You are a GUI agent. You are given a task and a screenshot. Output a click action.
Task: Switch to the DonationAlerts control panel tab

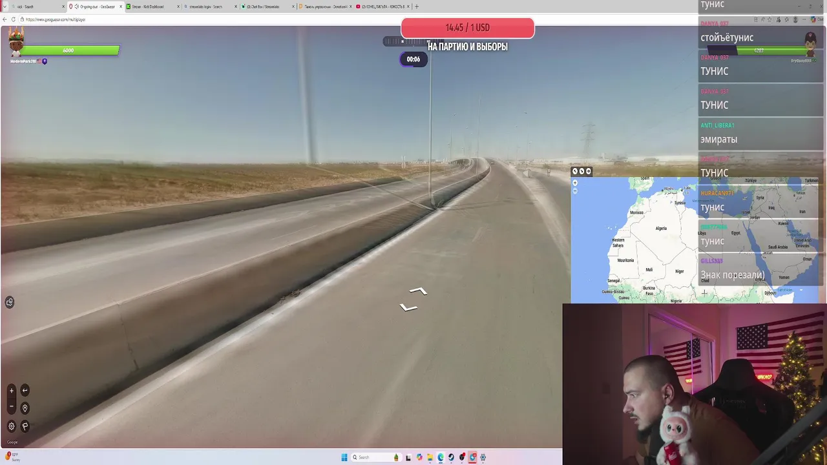pyautogui.click(x=325, y=6)
